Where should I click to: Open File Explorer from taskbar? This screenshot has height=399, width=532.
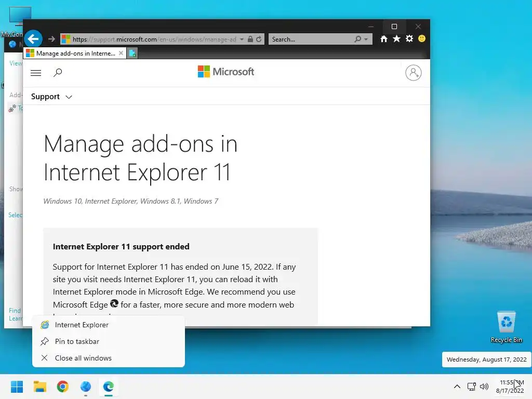tap(40, 387)
